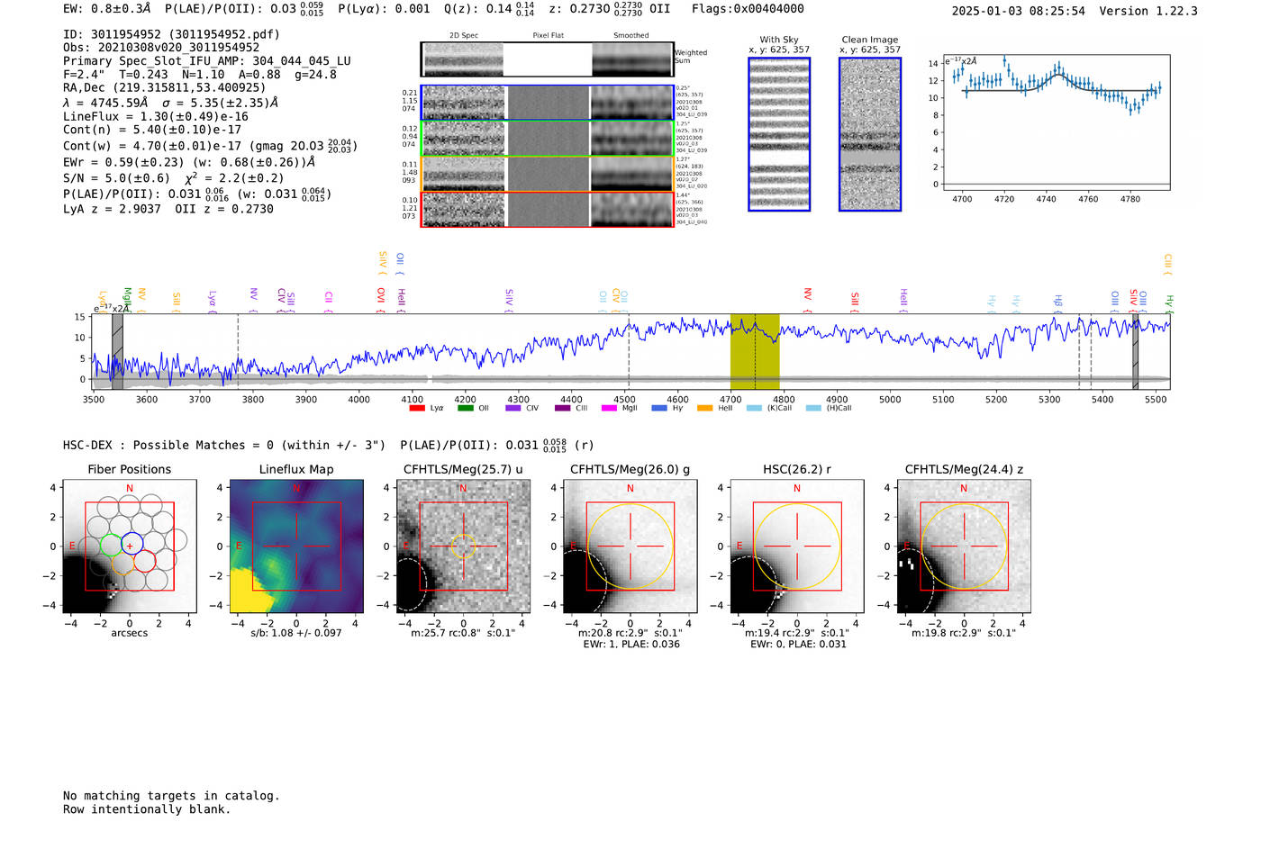
Task: Select the blue-bordered fiber spectrum row
Action: point(548,103)
